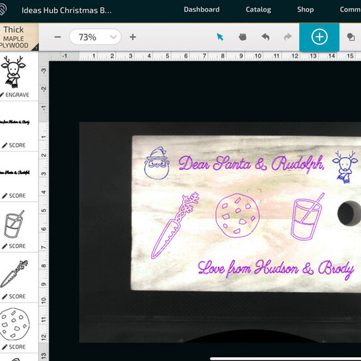Screen dimensions: 361x361
Task: Select the reindeer artwork on canvas
Action: click(x=345, y=167)
